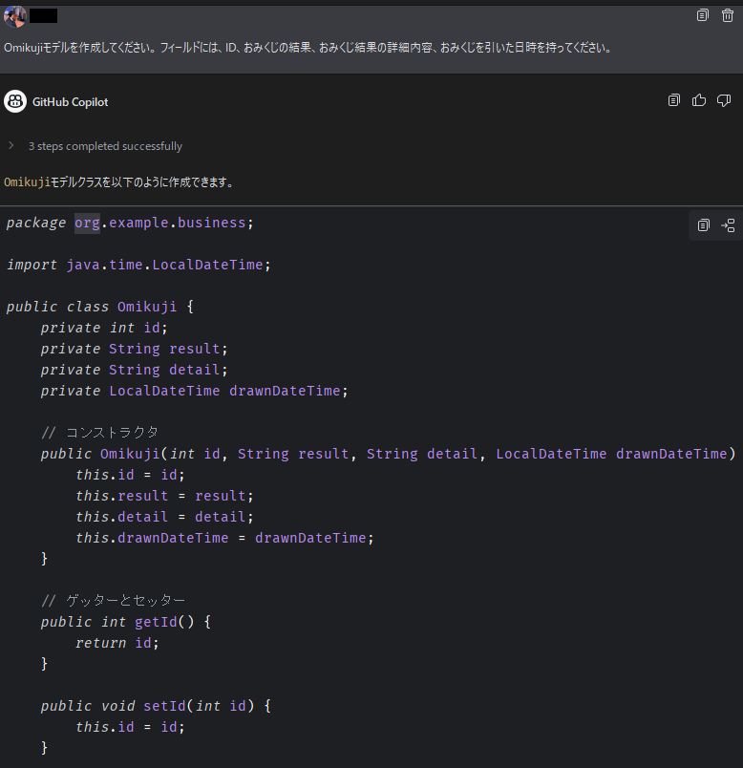Click the inline 'Omikuji' code reference
This screenshot has width=743, height=768.
point(28,182)
